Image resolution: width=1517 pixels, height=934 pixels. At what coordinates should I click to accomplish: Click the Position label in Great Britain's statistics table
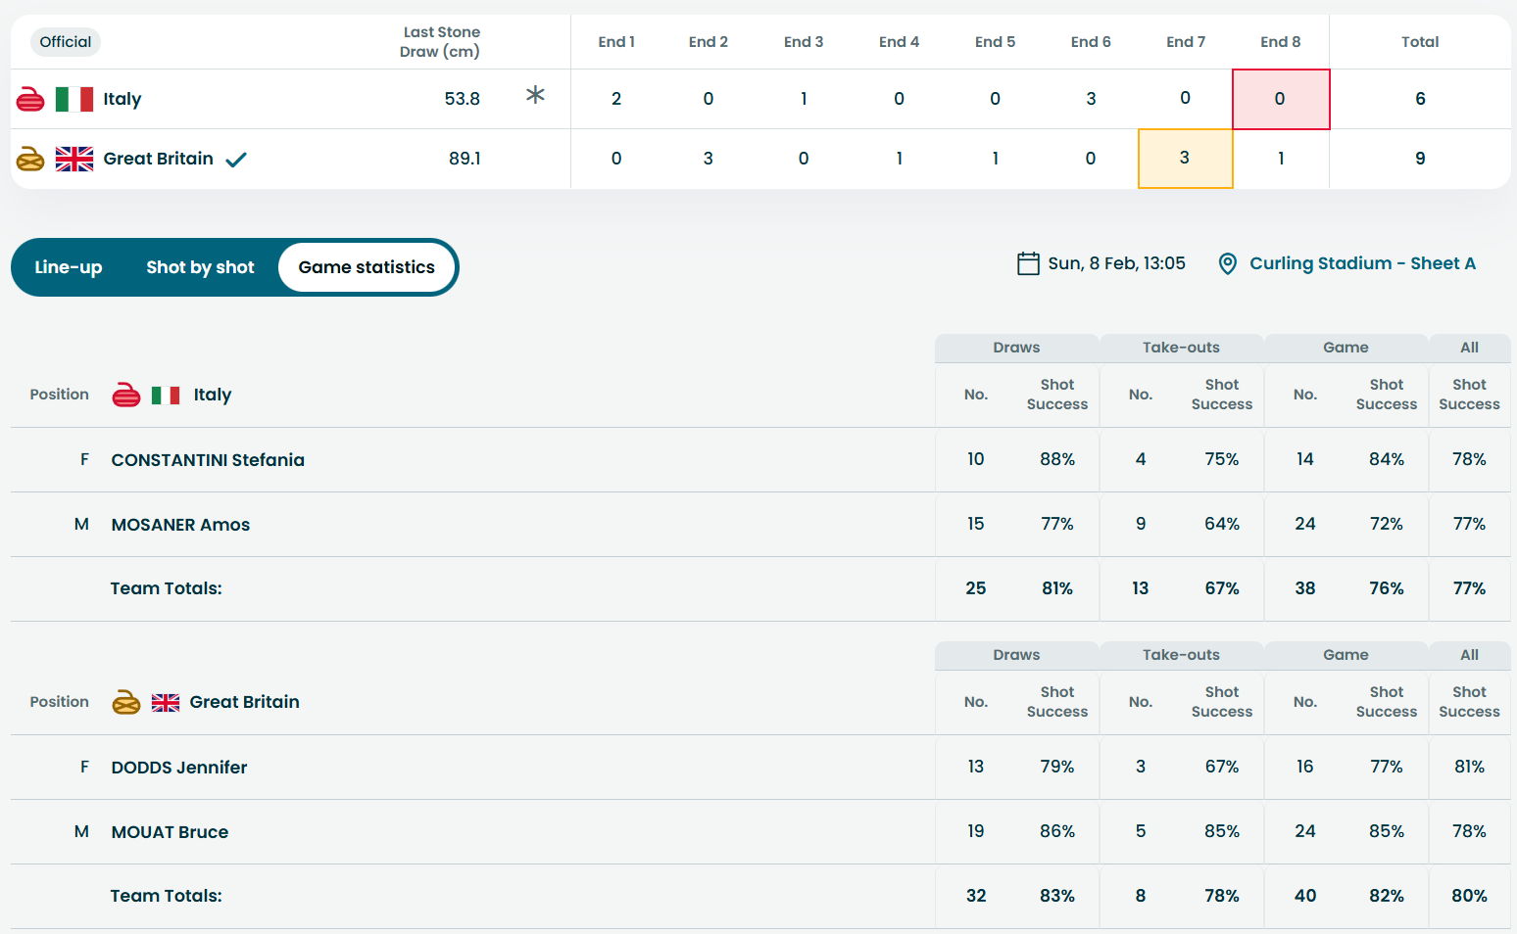pos(60,702)
